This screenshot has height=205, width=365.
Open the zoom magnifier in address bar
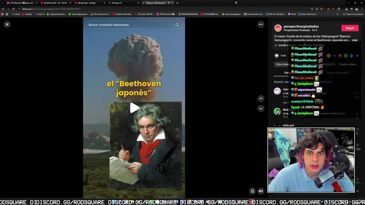312,9
